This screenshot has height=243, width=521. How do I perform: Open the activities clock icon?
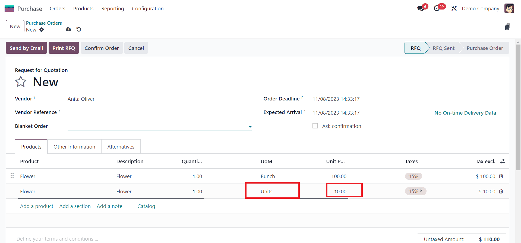pos(437,8)
